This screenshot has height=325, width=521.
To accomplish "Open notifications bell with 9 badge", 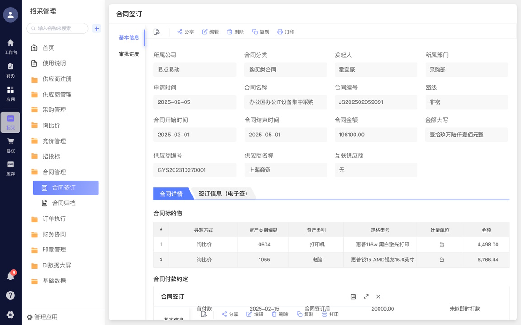I will tap(10, 276).
